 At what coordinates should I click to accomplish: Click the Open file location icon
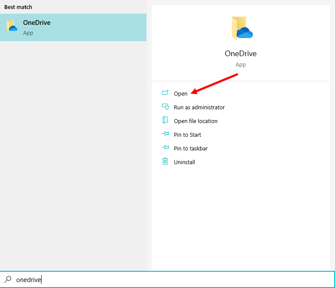[x=165, y=120]
